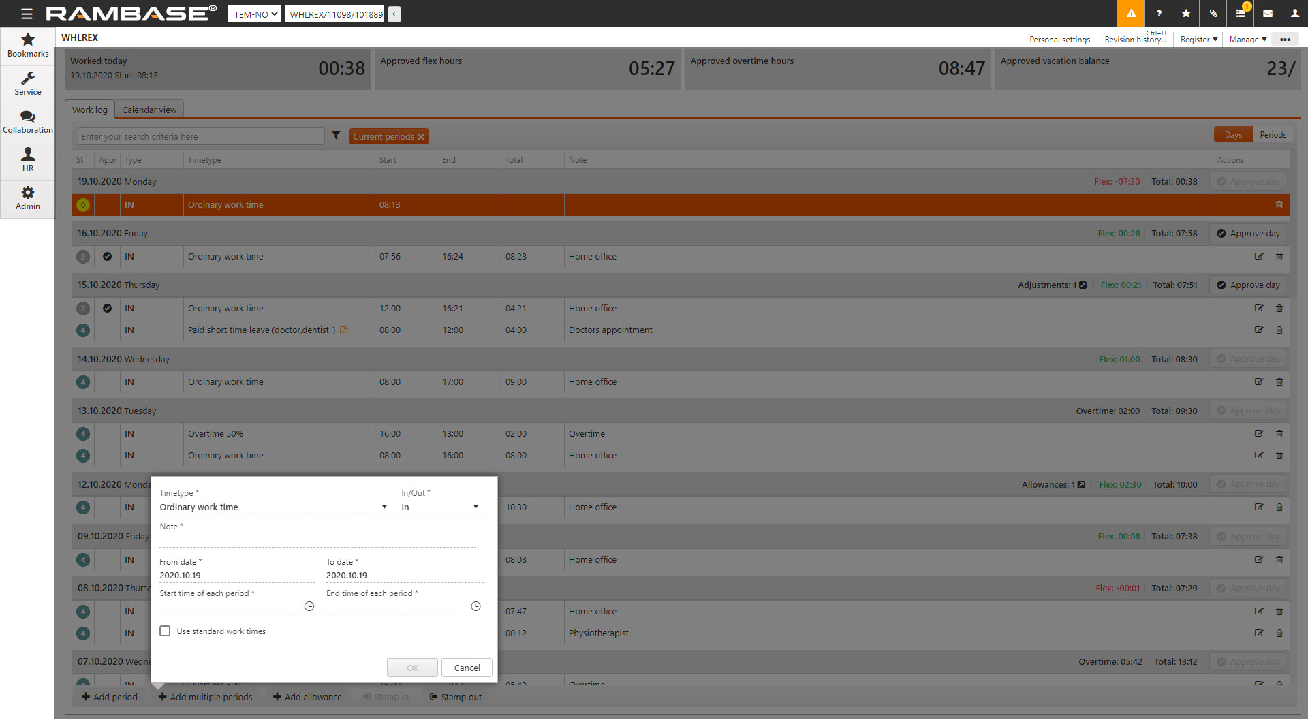Remove the Current periods filter

pyautogui.click(x=421, y=137)
